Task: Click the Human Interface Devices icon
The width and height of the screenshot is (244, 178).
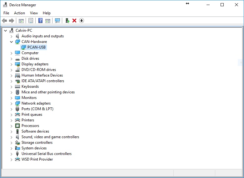Action: (x=17, y=75)
